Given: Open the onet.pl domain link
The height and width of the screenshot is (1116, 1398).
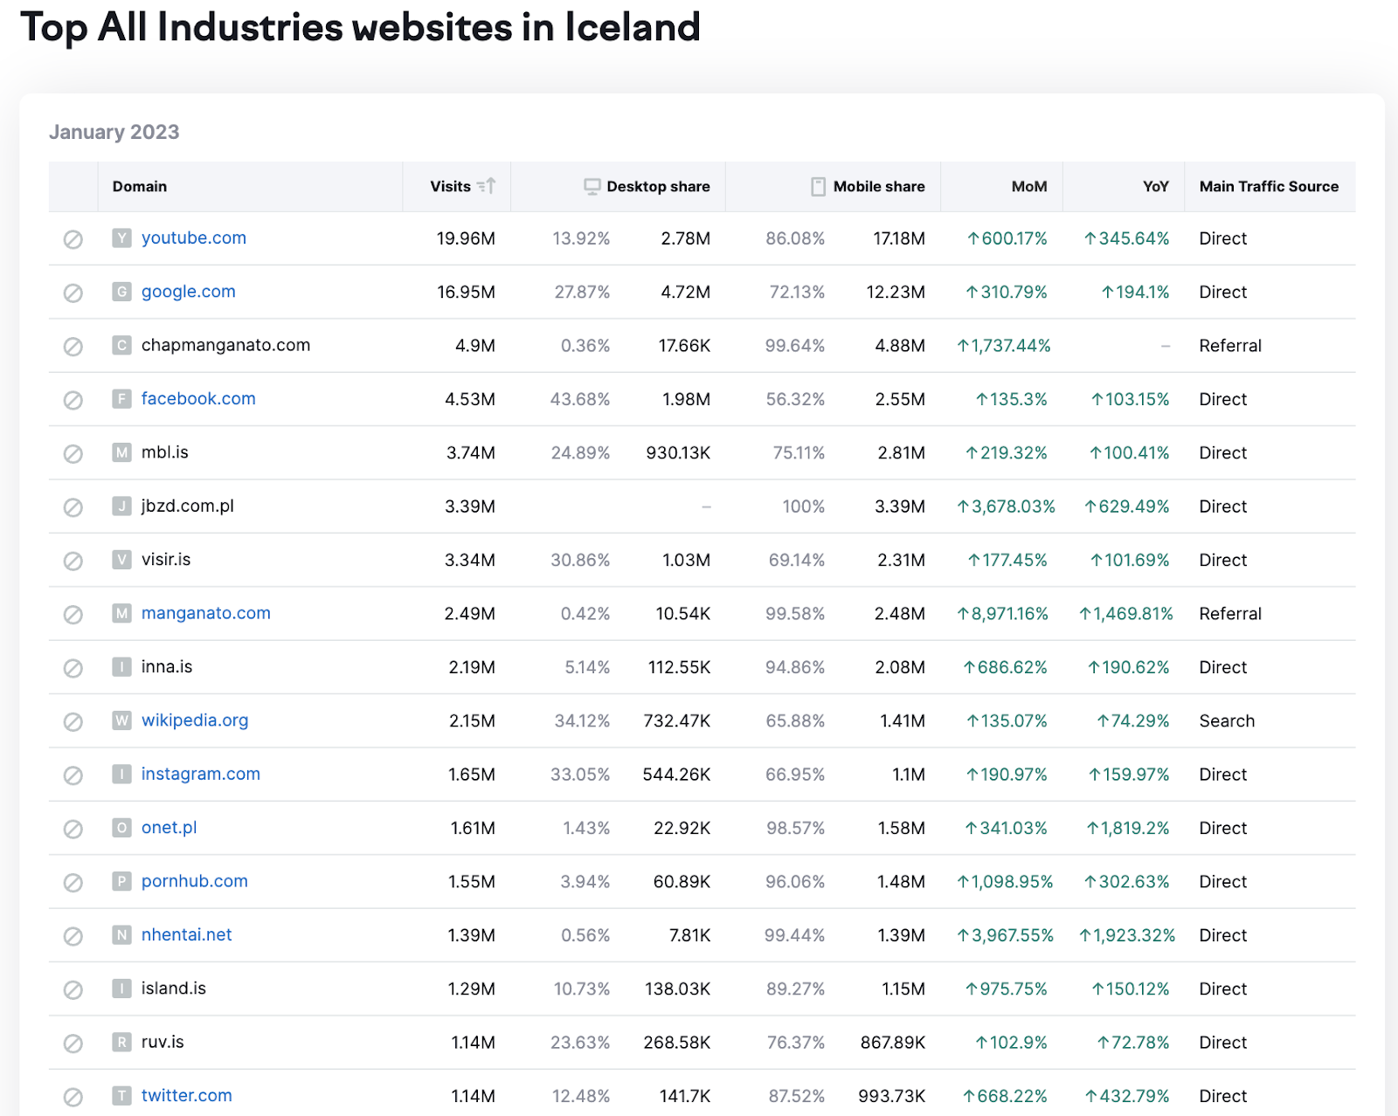Looking at the screenshot, I should click(x=170, y=828).
